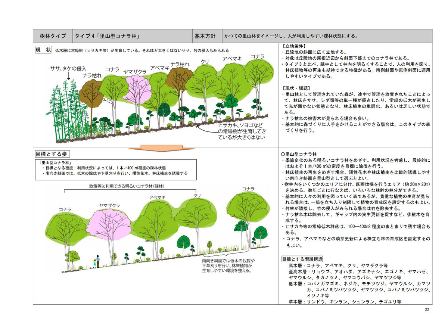The image size is (448, 317).
Task: Select the アベマキ label in the target diagram
Action: pos(157,197)
